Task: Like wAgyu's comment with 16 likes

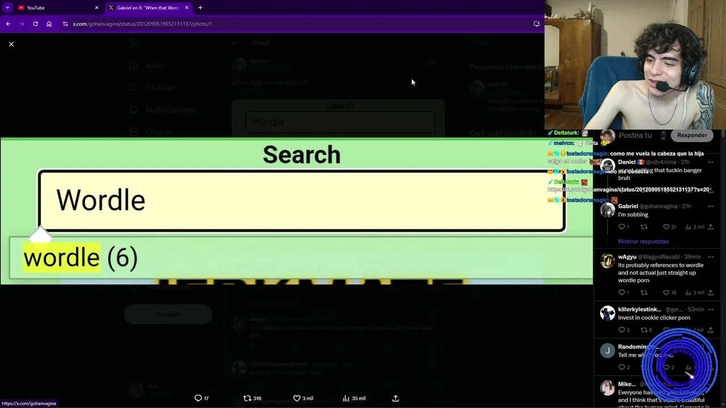Action: point(670,292)
